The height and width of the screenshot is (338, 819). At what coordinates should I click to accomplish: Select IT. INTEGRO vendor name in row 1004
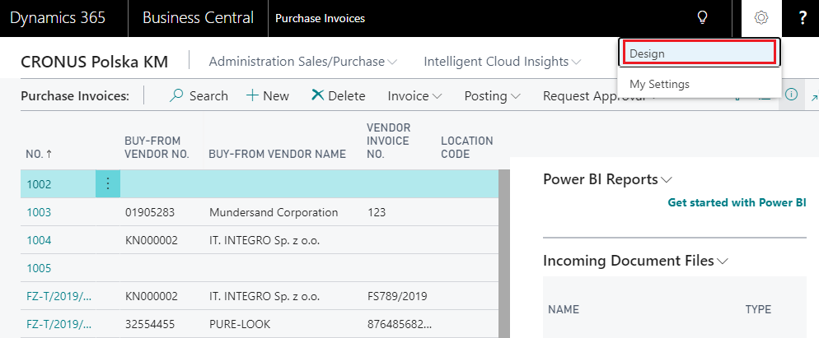tap(264, 240)
